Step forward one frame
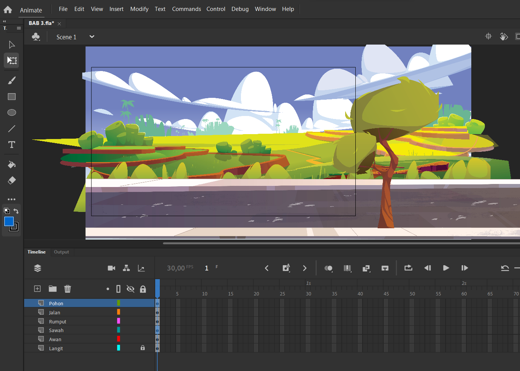 coord(465,268)
